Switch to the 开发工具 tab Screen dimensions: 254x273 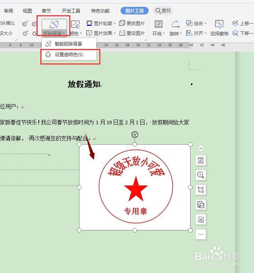(71, 11)
